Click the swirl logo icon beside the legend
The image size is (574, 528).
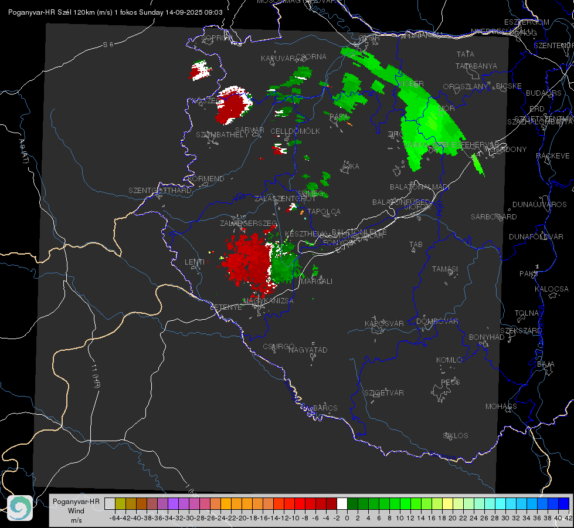pos(20,508)
